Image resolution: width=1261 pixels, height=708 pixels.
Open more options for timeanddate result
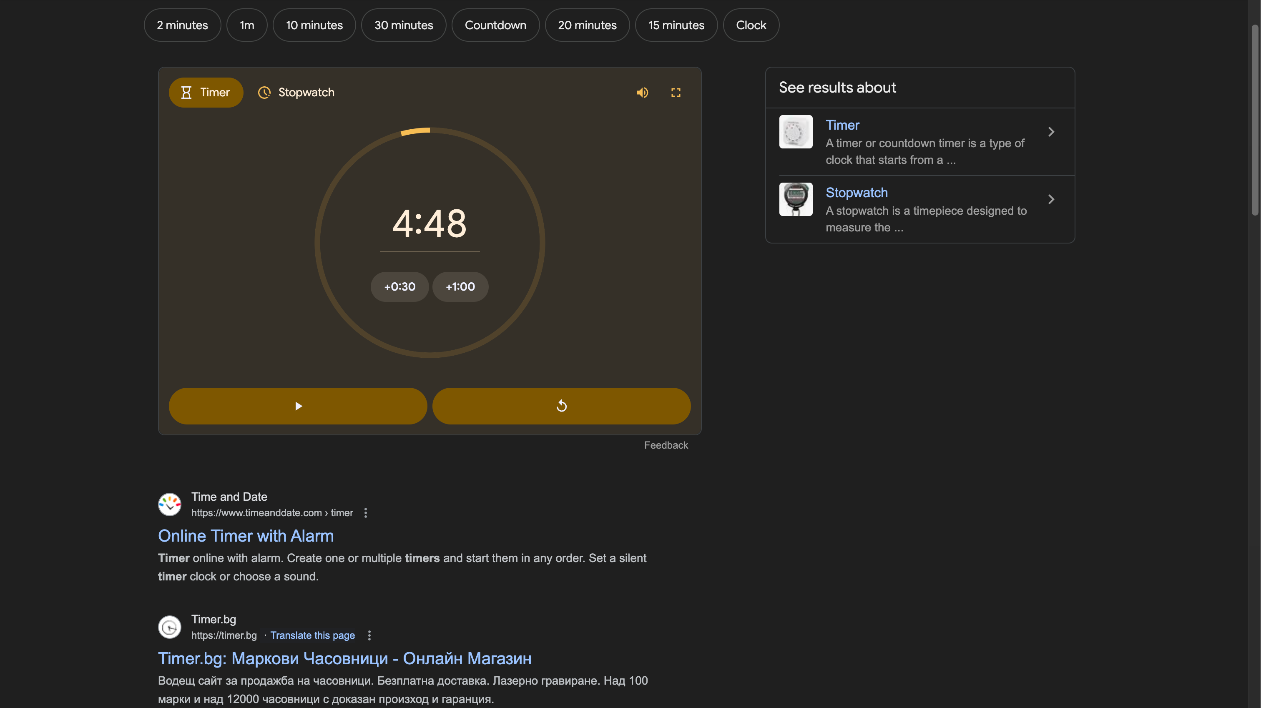365,512
